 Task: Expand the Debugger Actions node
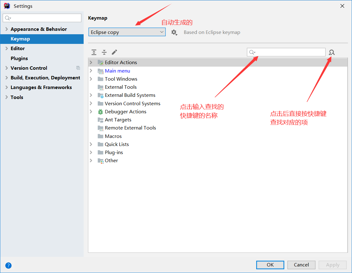coord(91,111)
